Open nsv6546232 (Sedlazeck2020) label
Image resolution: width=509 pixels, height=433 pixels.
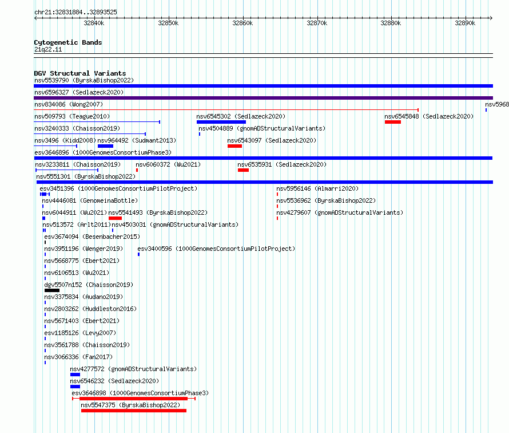click(x=114, y=381)
